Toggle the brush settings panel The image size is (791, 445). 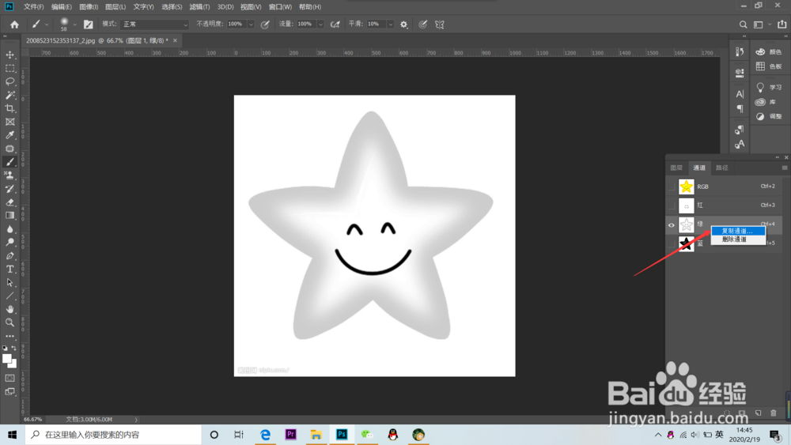pos(89,25)
